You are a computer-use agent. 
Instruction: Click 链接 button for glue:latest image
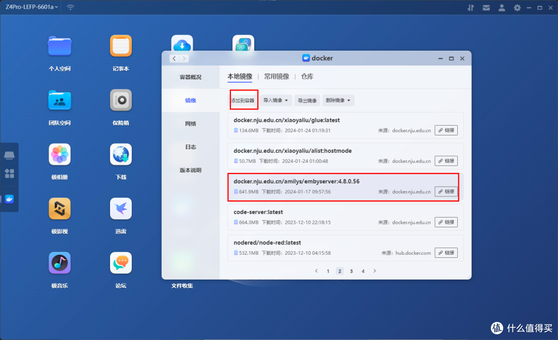pyautogui.click(x=446, y=130)
